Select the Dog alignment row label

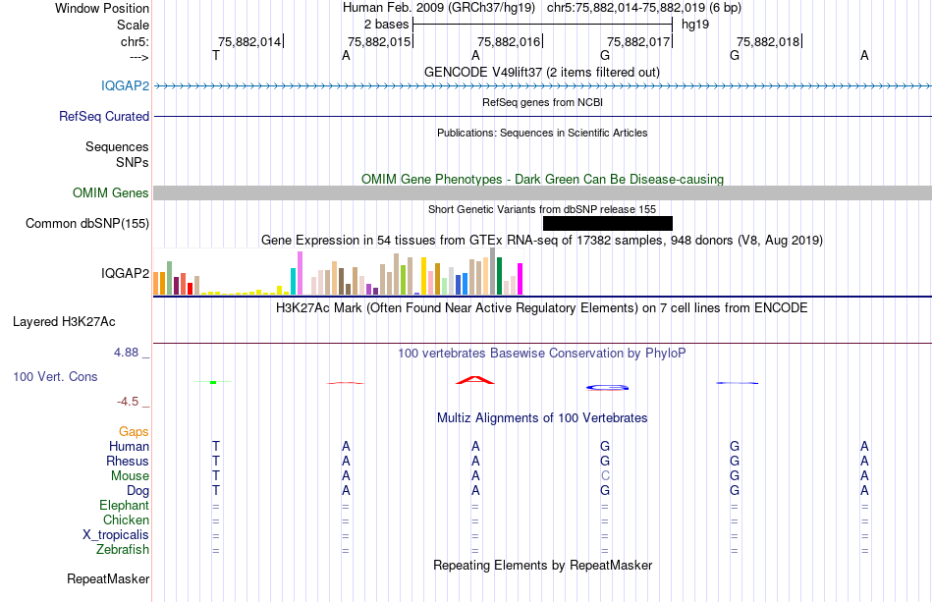point(137,491)
